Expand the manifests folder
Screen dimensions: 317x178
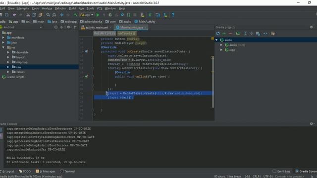pyautogui.click(x=3, y=38)
